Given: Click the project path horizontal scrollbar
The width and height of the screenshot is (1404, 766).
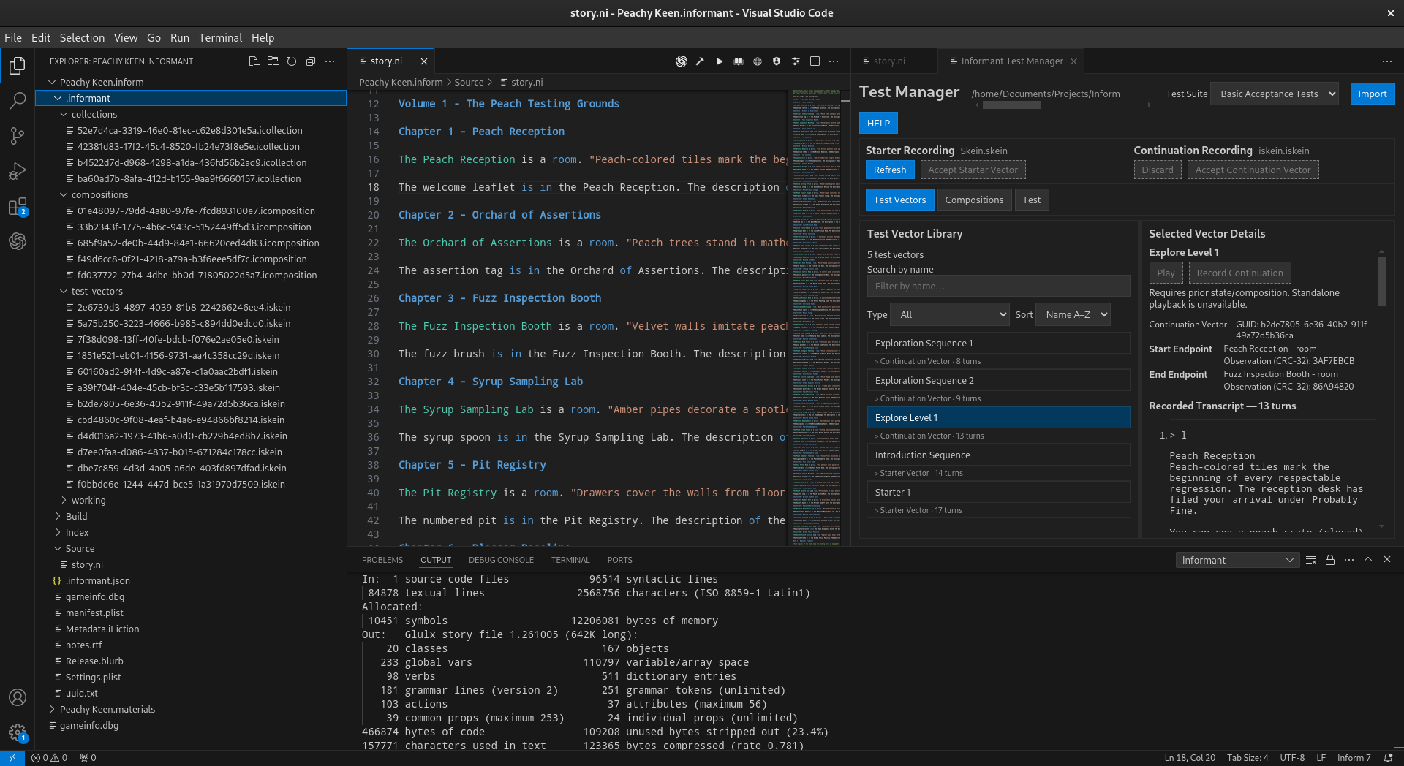Looking at the screenshot, I should pyautogui.click(x=1011, y=105).
